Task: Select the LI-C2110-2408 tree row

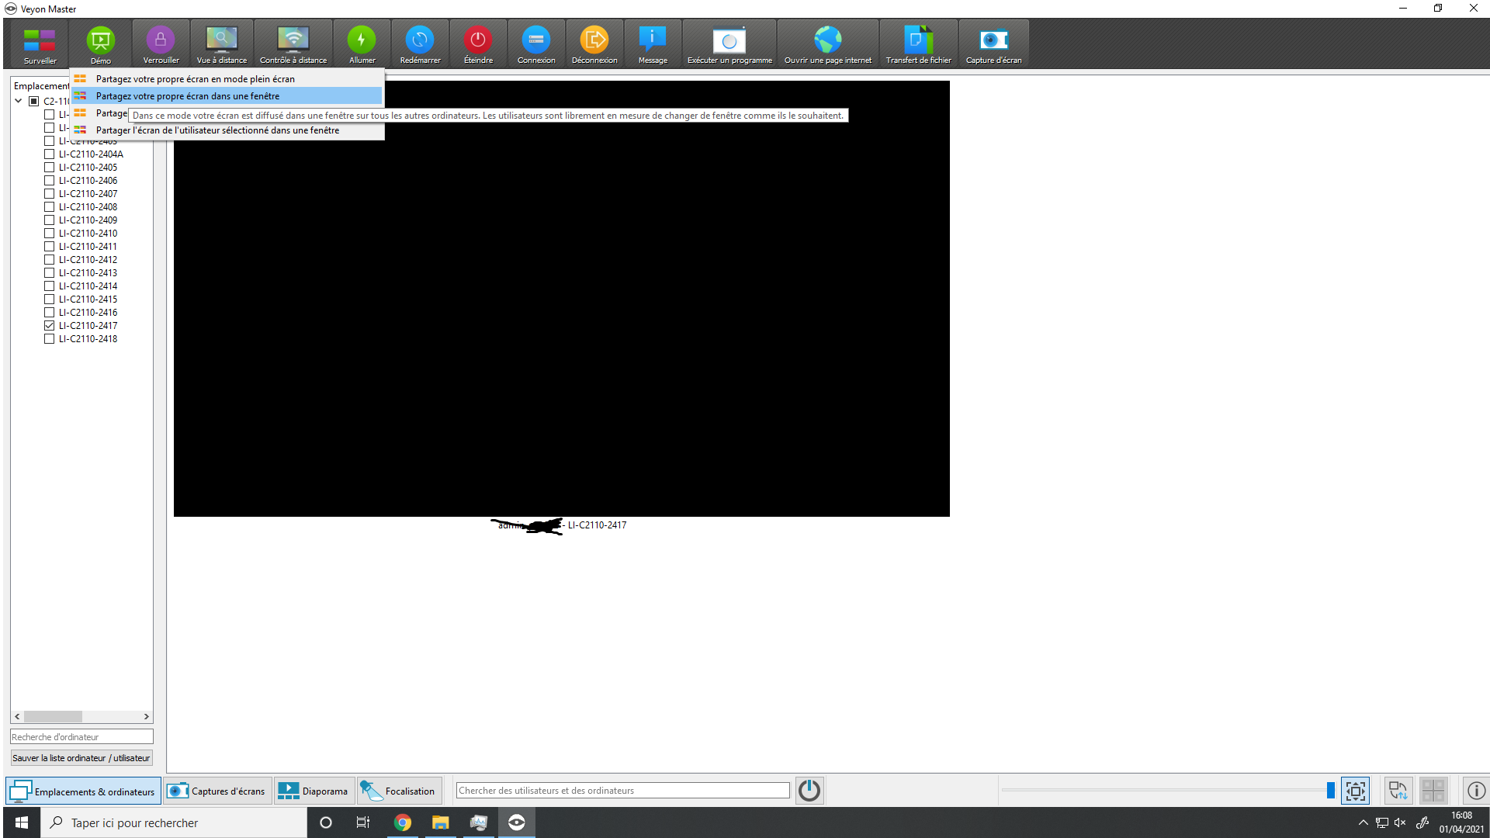Action: click(x=88, y=207)
